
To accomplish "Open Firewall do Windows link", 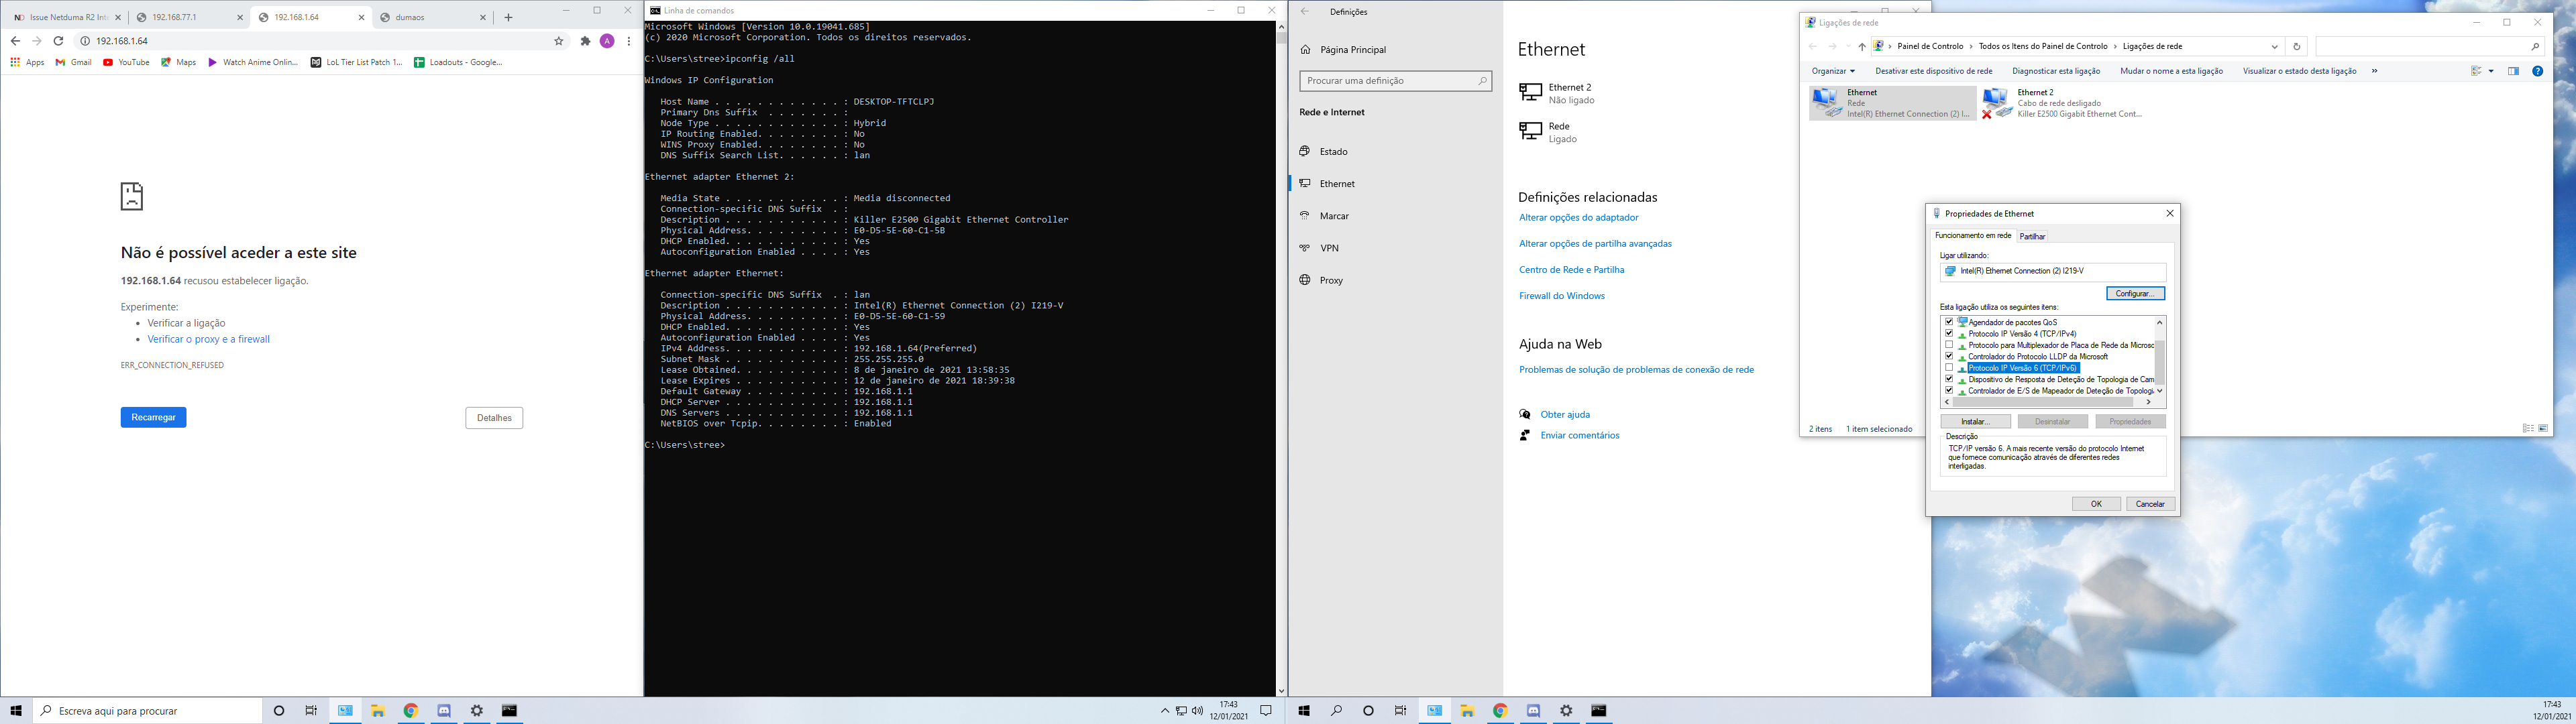I will click(x=1561, y=296).
